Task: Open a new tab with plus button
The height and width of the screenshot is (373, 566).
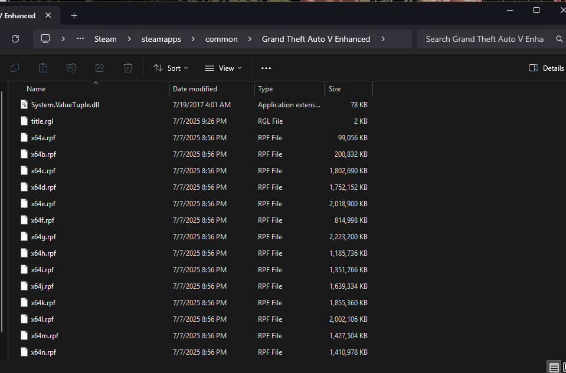Action: point(74,16)
